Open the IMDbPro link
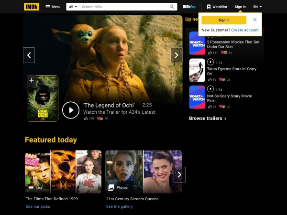Image resolution: width=287 pixels, height=215 pixels. [189, 7]
